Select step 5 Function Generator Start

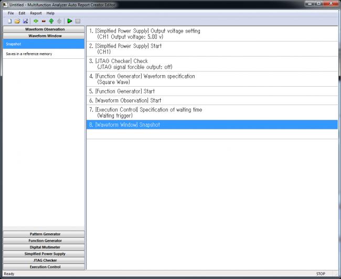(x=212, y=91)
